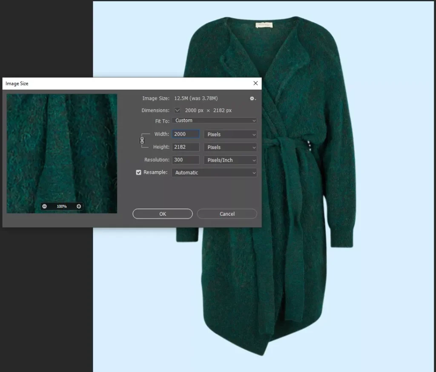Close the Image Size dialog
This screenshot has height=372, width=436.
(x=255, y=83)
